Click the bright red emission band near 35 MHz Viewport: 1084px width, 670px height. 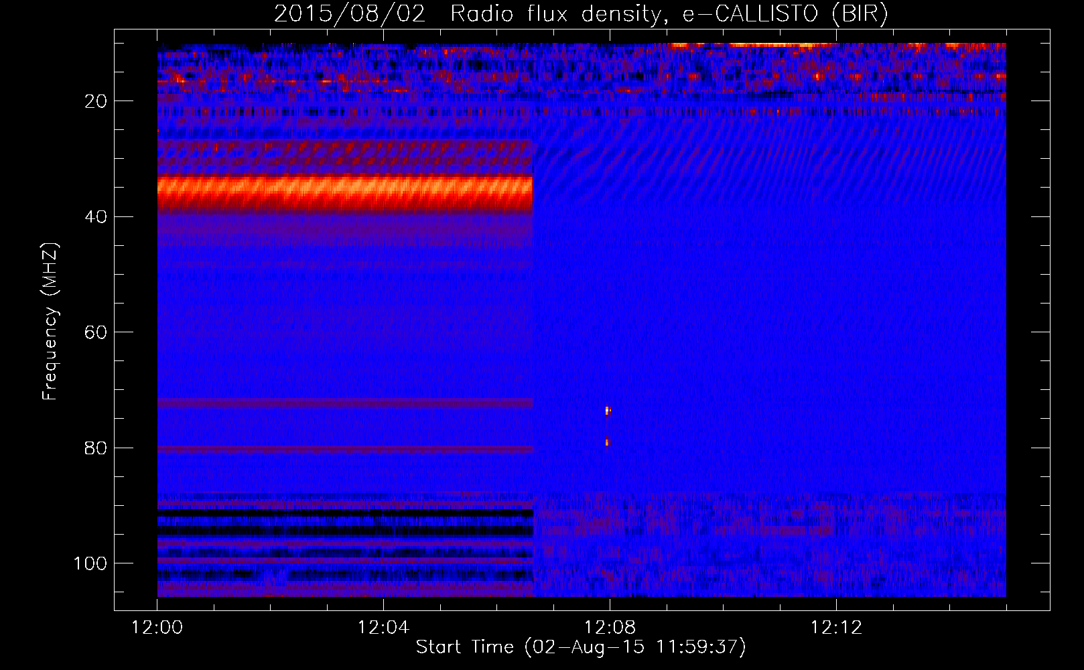click(x=345, y=194)
